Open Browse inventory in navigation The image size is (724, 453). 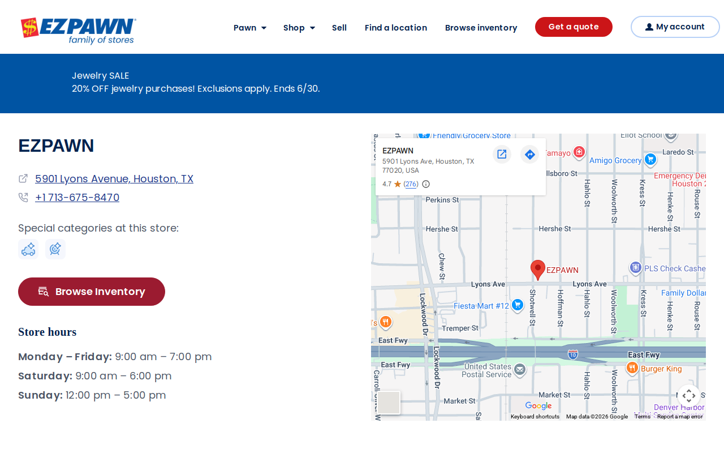pos(481,28)
